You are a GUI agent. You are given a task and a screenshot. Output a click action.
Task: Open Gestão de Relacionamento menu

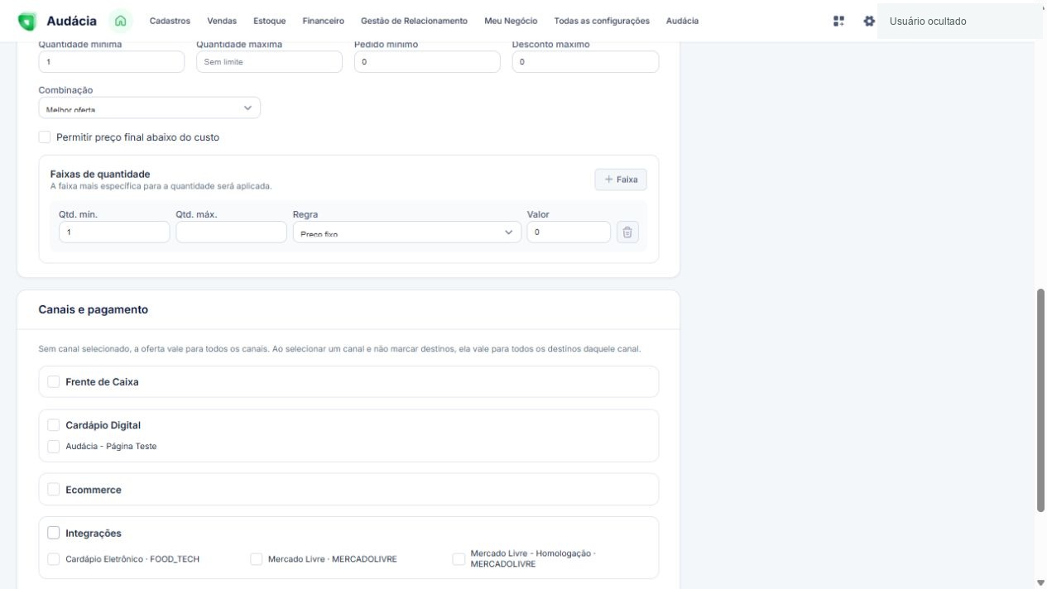(414, 21)
